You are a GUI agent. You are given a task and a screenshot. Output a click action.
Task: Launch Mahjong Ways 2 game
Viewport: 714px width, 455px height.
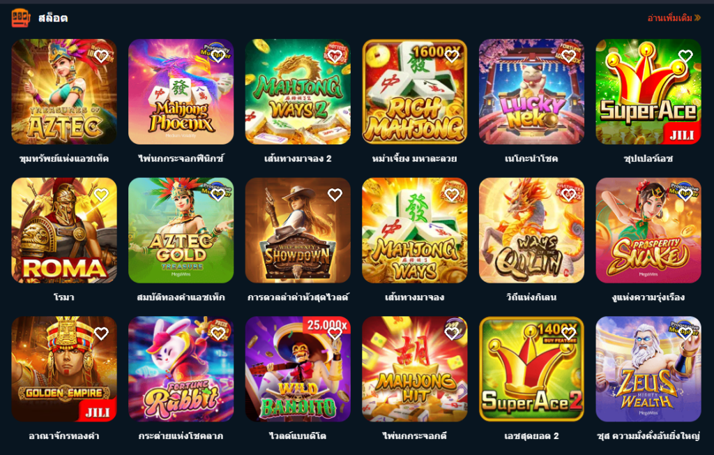click(298, 91)
